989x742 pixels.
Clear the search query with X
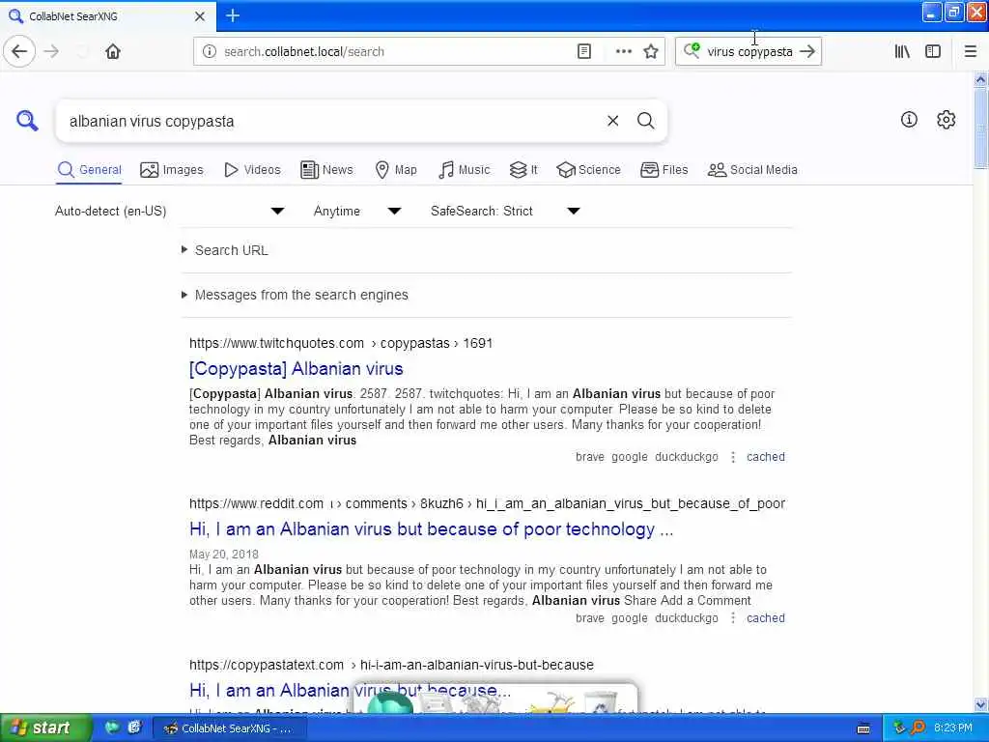(612, 121)
